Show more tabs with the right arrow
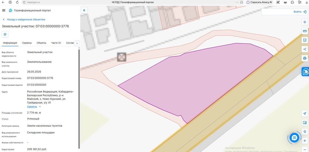 pos(77,43)
